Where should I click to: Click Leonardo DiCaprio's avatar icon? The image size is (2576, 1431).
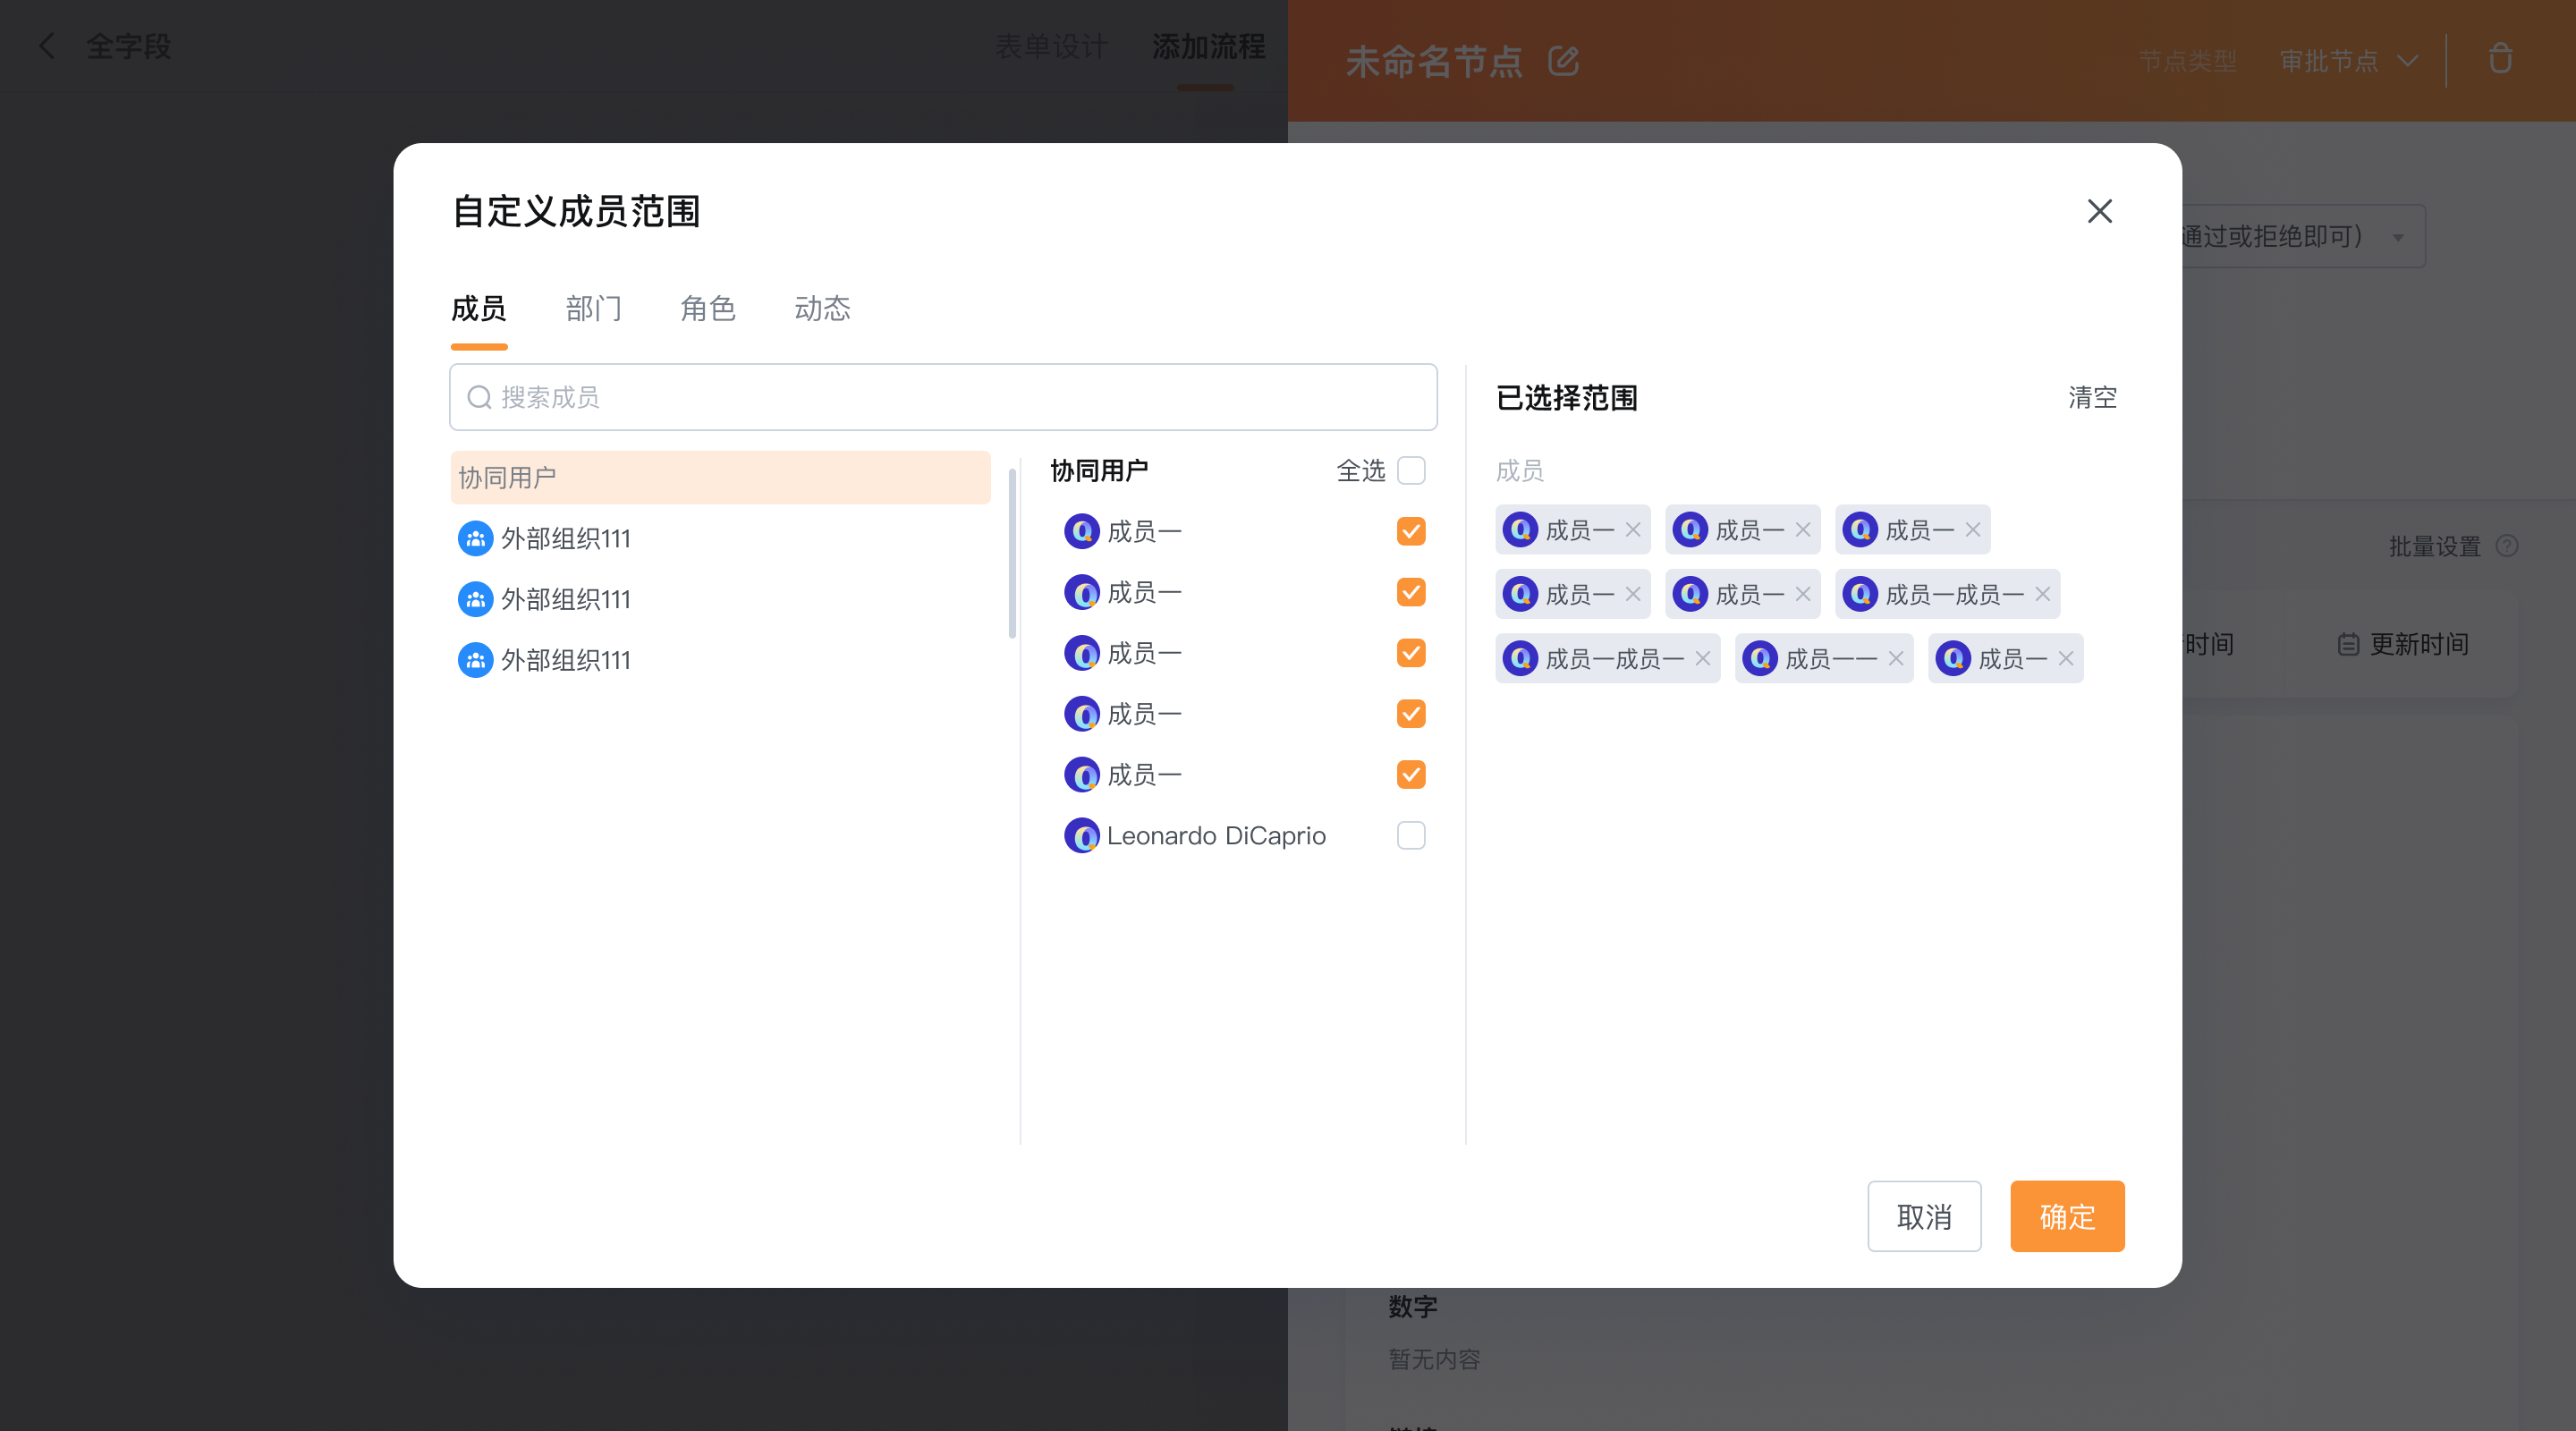click(x=1081, y=836)
